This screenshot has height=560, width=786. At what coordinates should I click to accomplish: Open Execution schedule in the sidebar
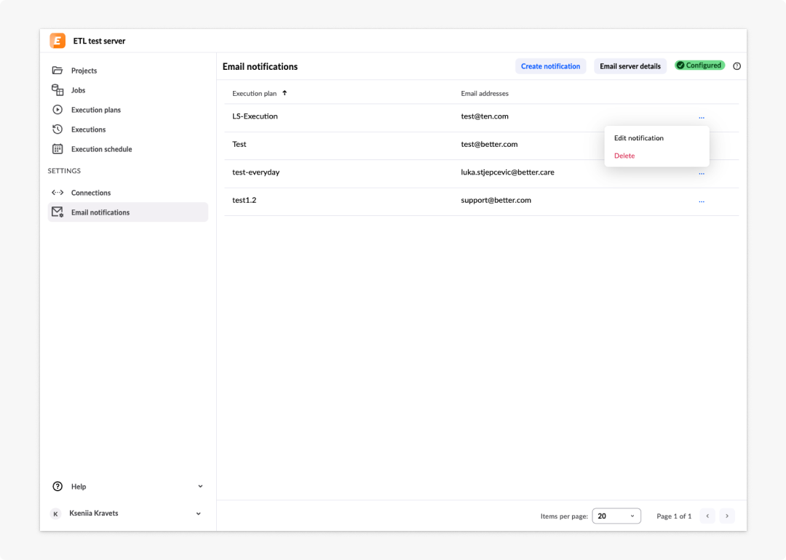click(101, 149)
